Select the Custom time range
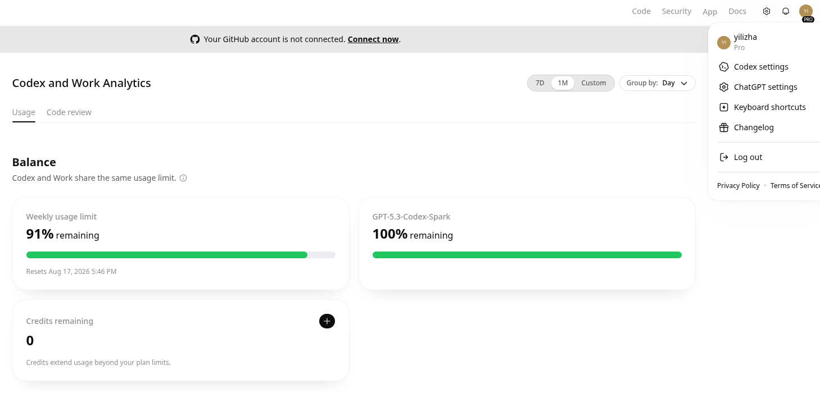The width and height of the screenshot is (820, 393). (594, 83)
